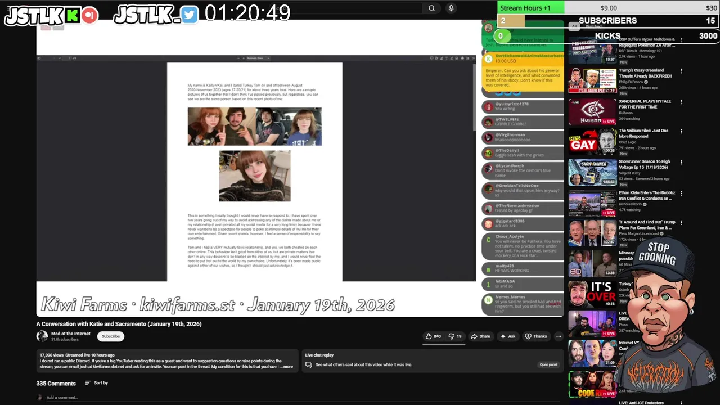This screenshot has height=405, width=720.
Task: Click the Sergent Rusty channel name
Action: (630, 173)
